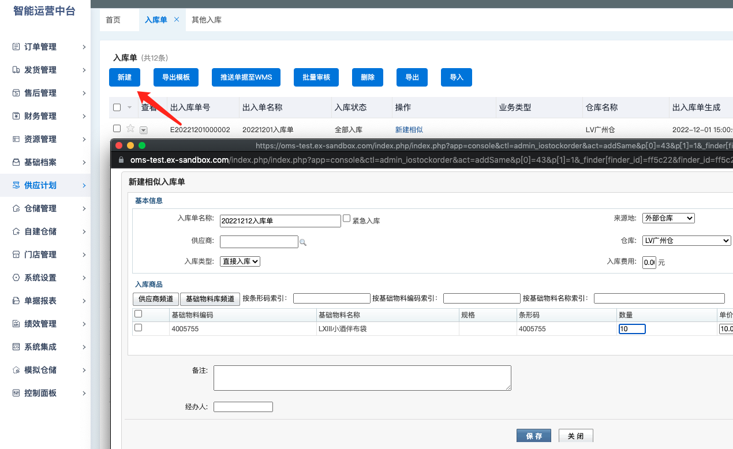
Task: Click the 订单管理 sidebar icon
Action: [16, 47]
